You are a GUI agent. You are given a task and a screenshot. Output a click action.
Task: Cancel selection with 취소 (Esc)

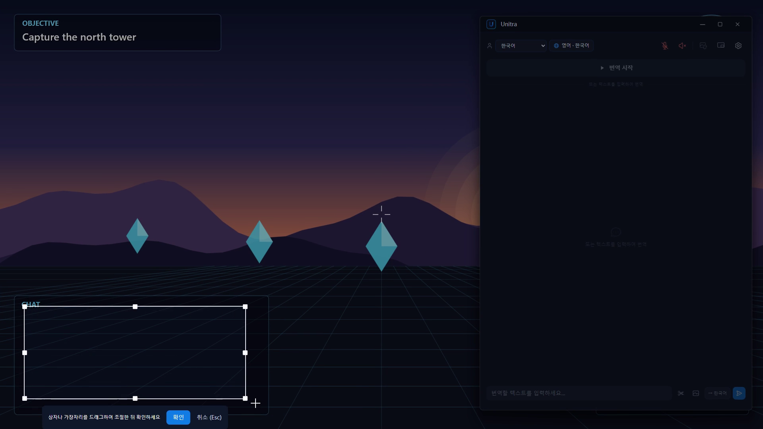pyautogui.click(x=209, y=417)
